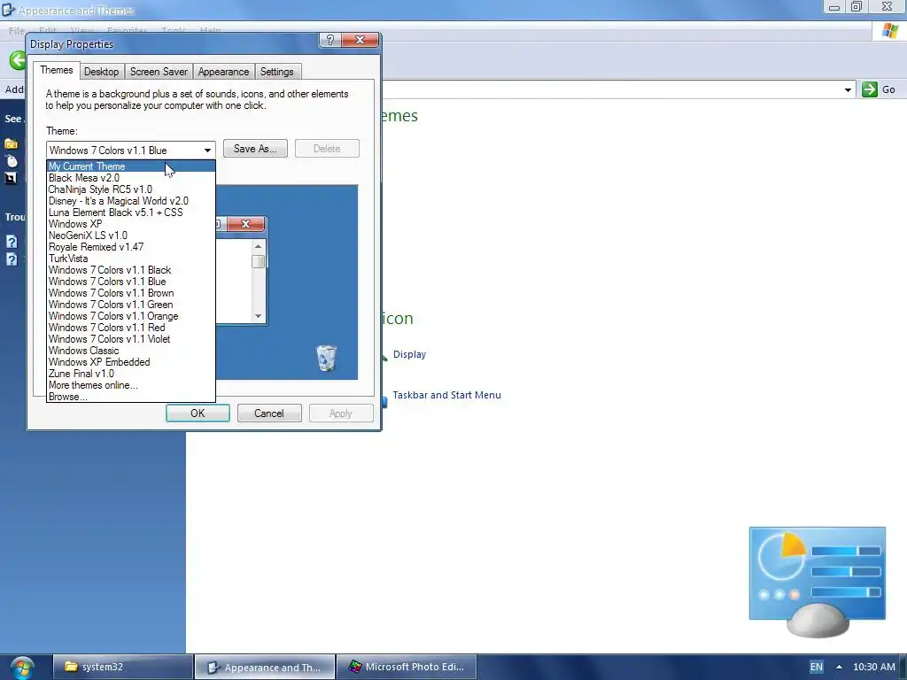
Task: Open the folder icon in See Also sidebar
Action: pyautogui.click(x=11, y=143)
